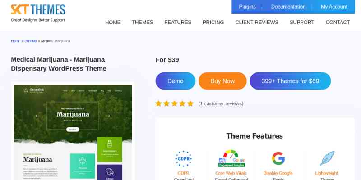
Task: View the CLIENT REVIEWS page
Action: click(x=257, y=22)
